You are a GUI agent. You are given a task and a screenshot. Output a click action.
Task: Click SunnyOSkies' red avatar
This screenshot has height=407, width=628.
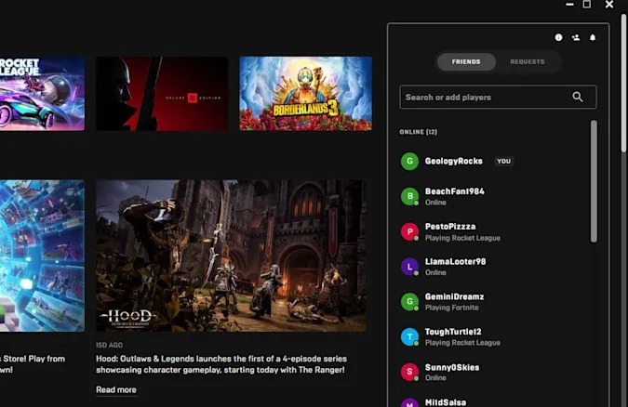pyautogui.click(x=409, y=372)
